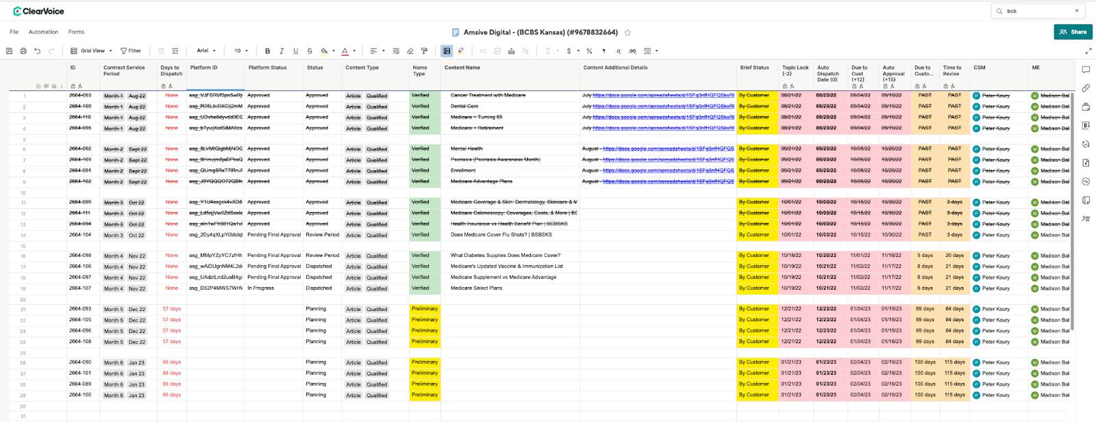Open the Grid View dropdown

[x=91, y=51]
